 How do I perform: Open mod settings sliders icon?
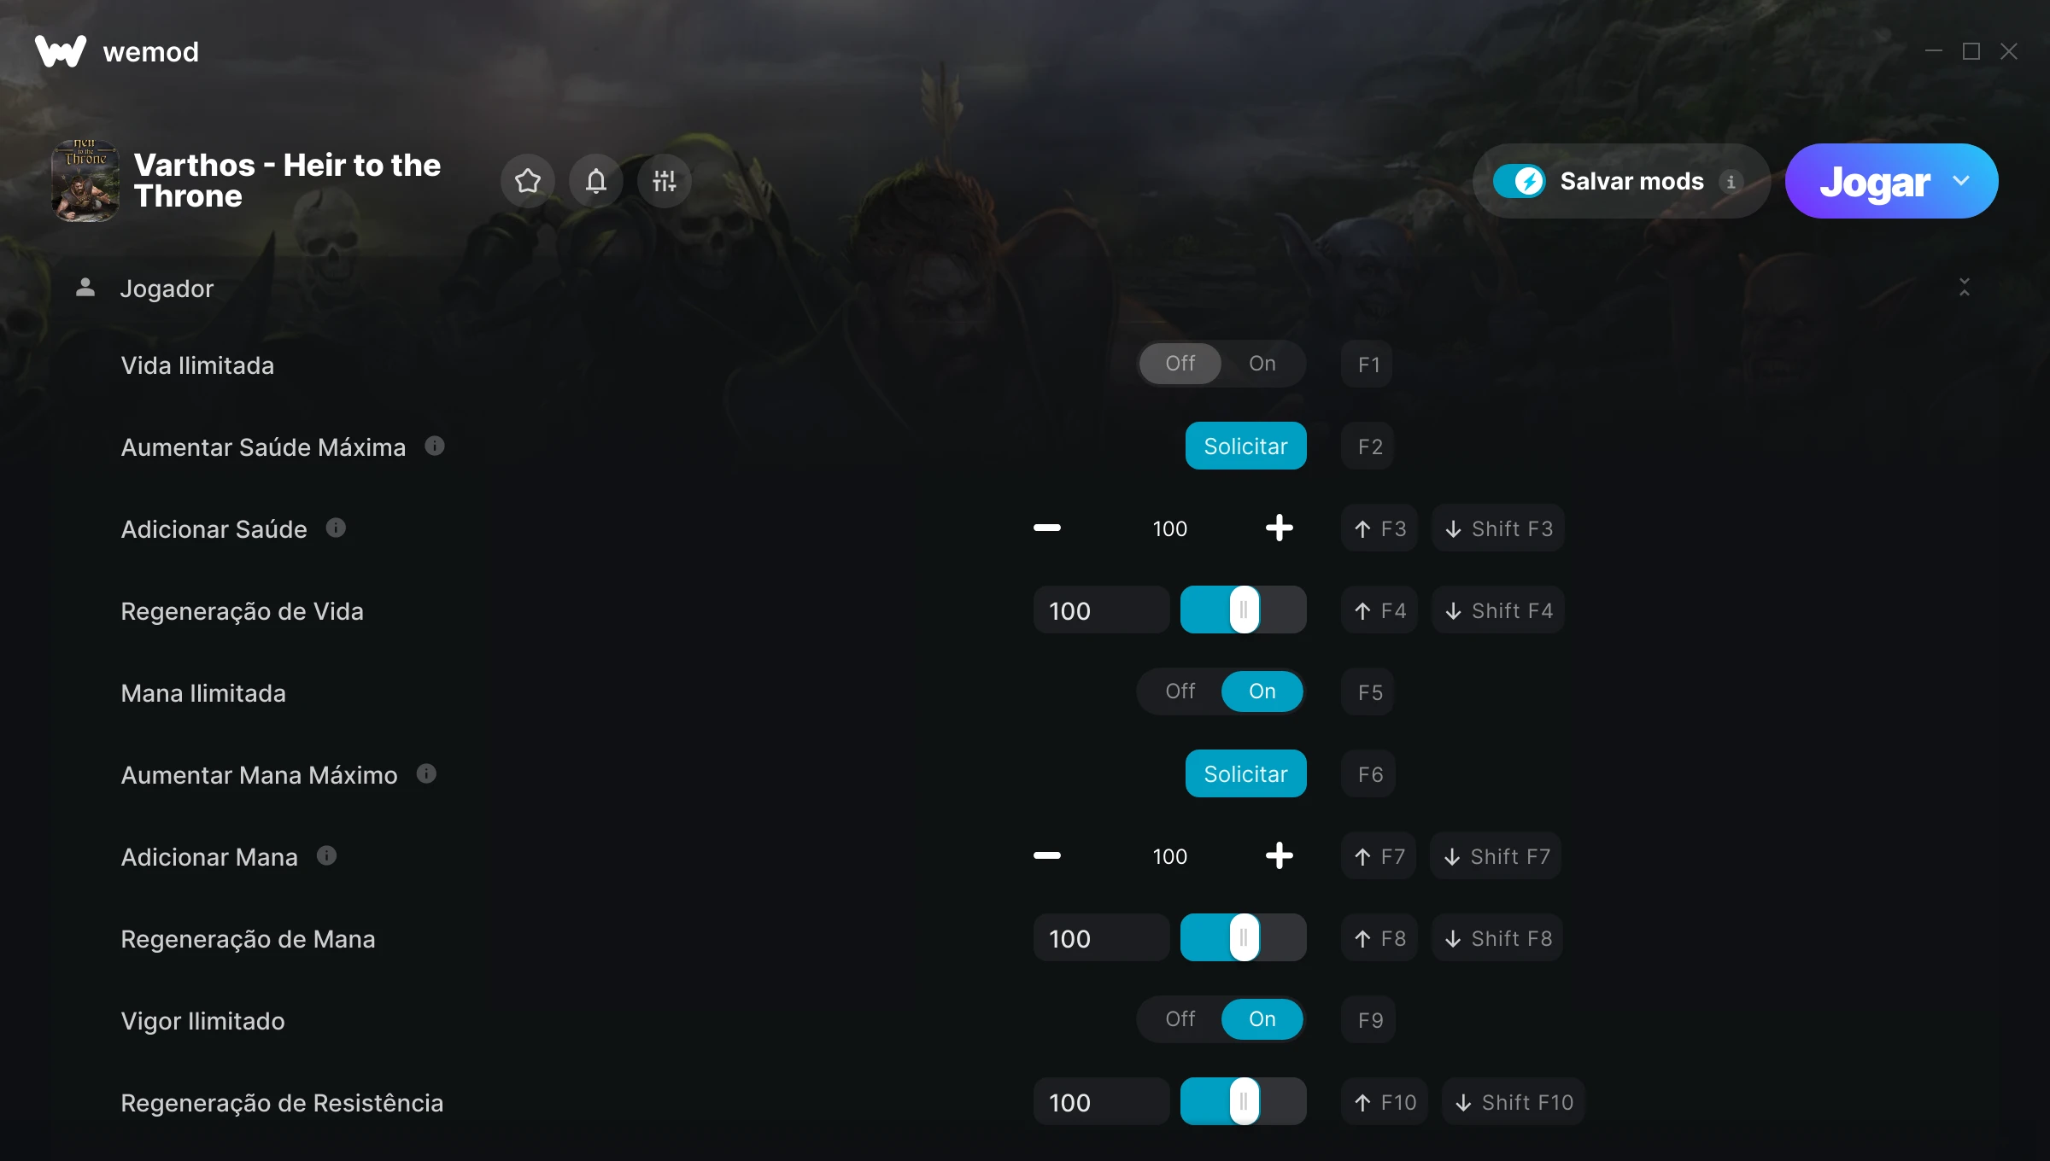(665, 181)
